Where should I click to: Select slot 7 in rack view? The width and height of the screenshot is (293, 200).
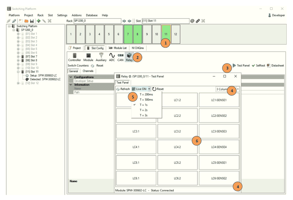point(128,34)
